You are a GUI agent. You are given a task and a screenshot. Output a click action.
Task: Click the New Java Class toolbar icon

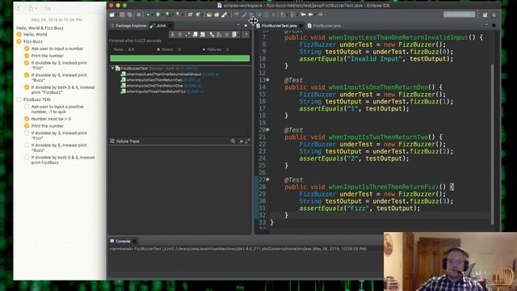(x=198, y=15)
